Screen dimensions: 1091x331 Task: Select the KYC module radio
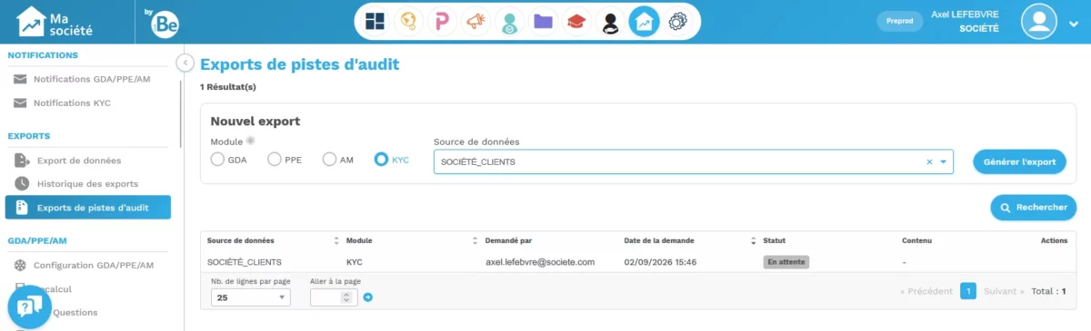click(382, 160)
